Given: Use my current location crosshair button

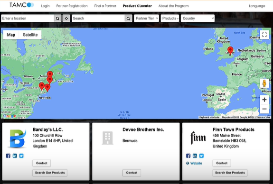Looking at the screenshot, I should coord(66,18).
